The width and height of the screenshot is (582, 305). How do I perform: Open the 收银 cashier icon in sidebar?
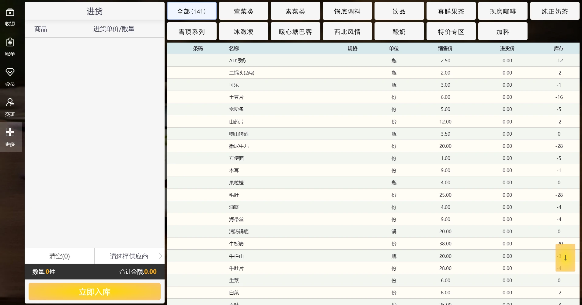[10, 16]
